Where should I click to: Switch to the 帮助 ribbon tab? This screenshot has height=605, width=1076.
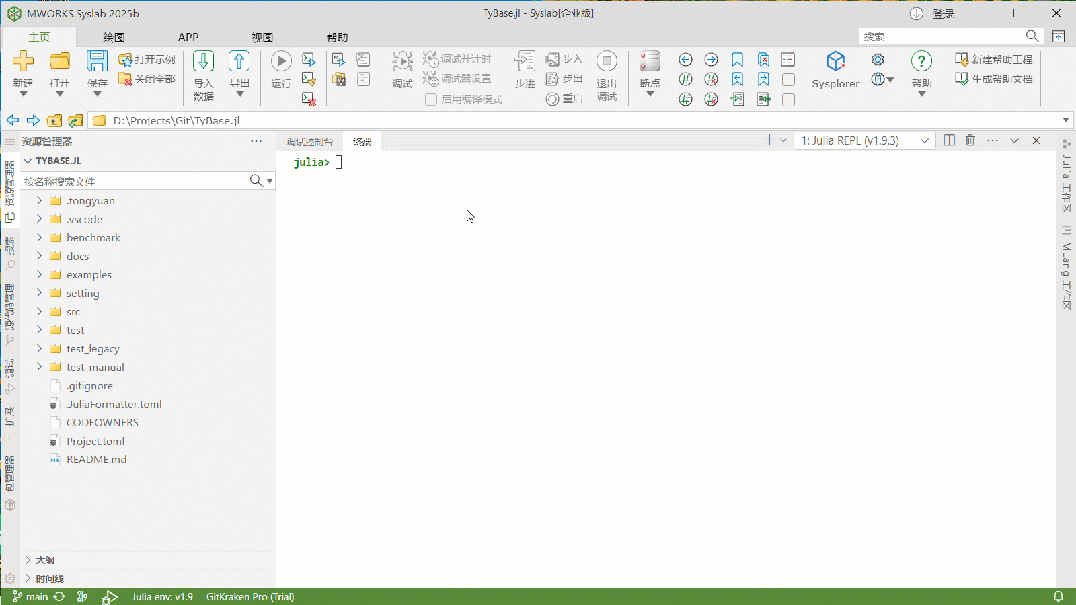[337, 37]
